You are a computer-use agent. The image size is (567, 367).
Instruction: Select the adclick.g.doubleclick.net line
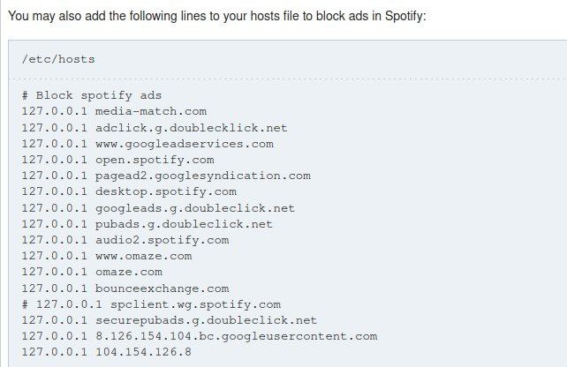click(155, 127)
